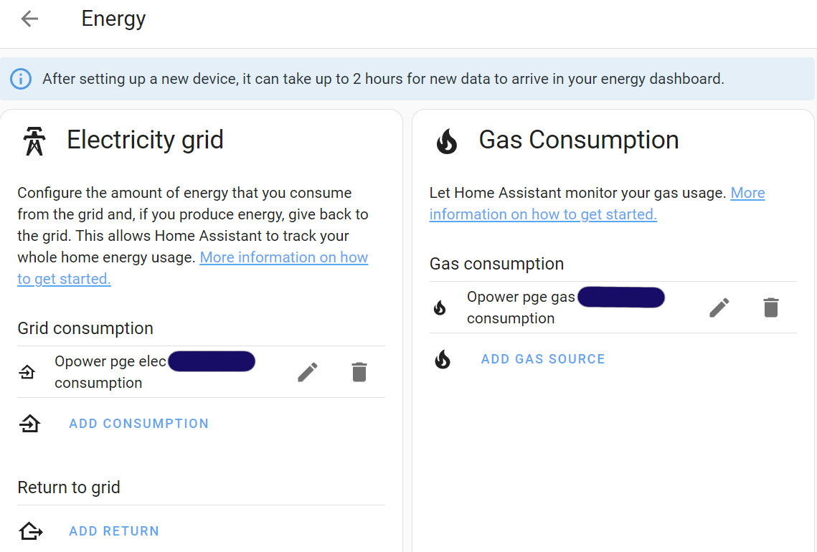The width and height of the screenshot is (817, 552).
Task: Open the gas usage getting started link
Action: [543, 214]
